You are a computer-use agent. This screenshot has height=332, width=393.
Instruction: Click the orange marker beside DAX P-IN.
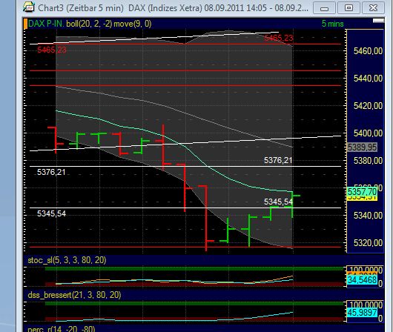[25, 24]
